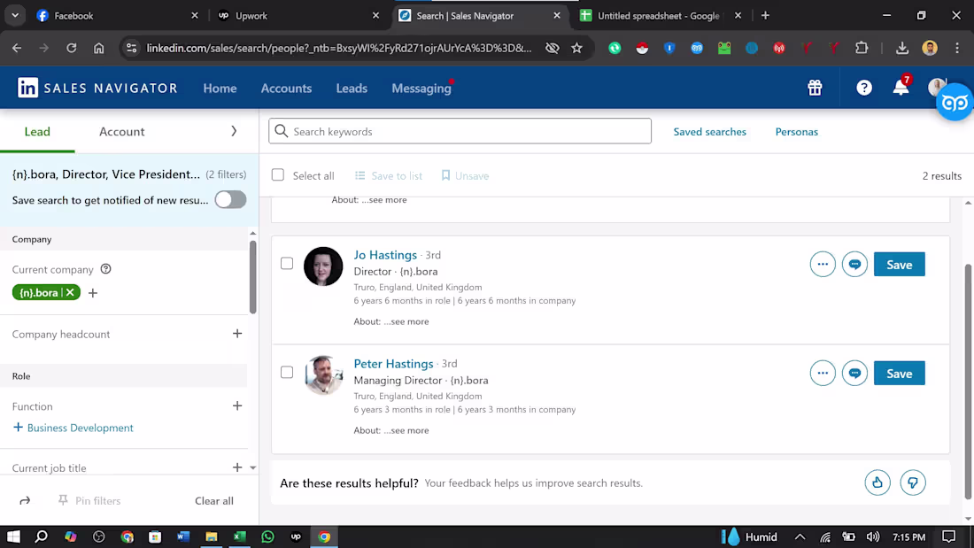Reload the page in Chrome
974x548 pixels.
coord(72,48)
